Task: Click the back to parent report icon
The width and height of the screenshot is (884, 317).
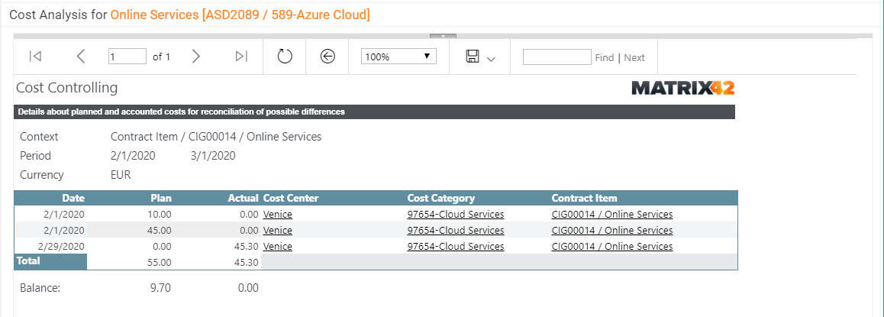Action: [327, 57]
